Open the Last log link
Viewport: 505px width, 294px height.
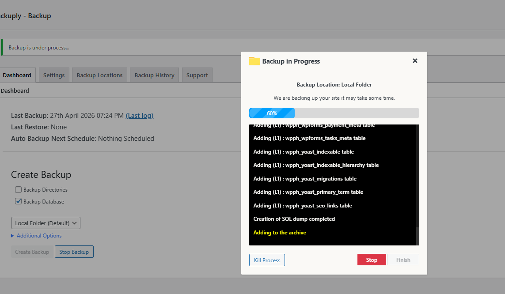pos(140,116)
